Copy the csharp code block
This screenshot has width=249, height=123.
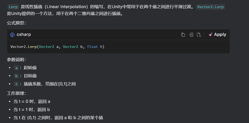tap(183, 35)
